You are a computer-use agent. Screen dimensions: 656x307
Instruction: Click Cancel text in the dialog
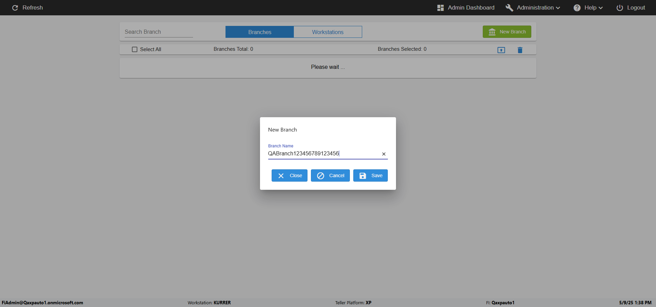click(x=337, y=175)
